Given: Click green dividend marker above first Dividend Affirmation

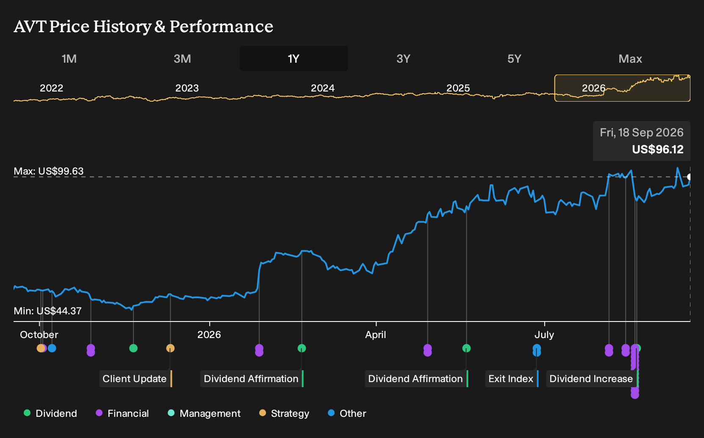Looking at the screenshot, I should click(302, 348).
